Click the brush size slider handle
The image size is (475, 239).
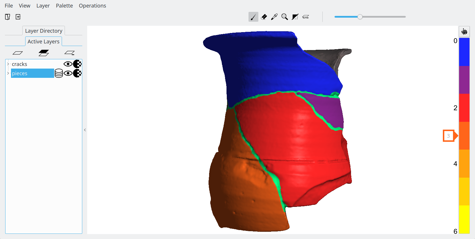coord(360,17)
